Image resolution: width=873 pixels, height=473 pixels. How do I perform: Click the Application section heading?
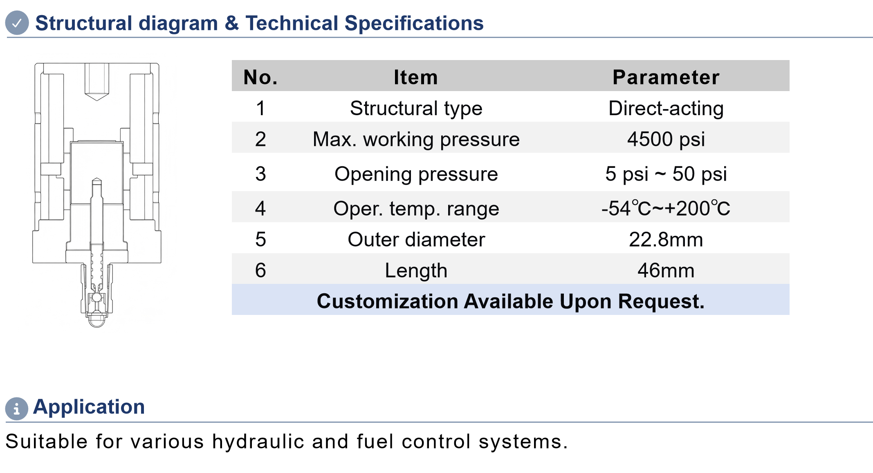89,407
